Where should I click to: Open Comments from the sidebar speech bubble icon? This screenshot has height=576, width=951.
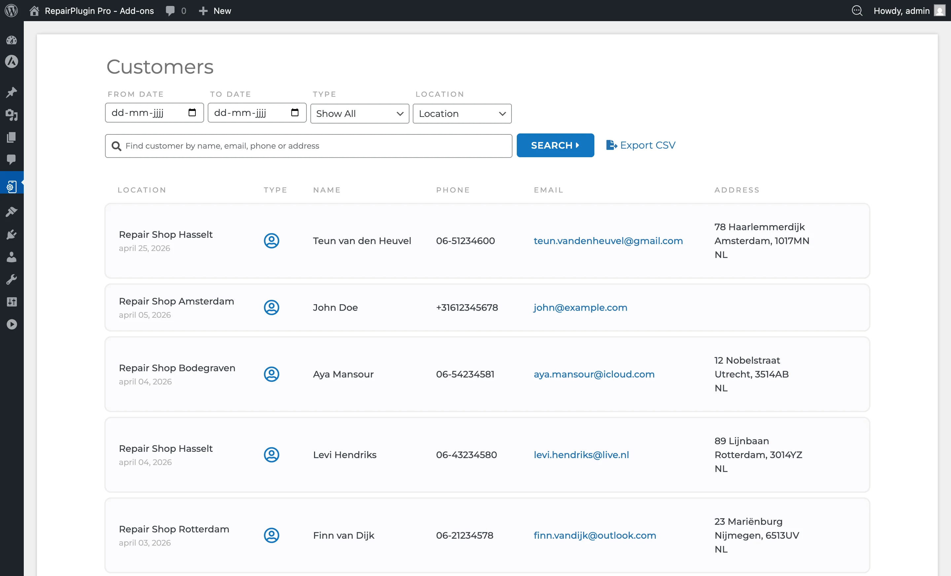12,160
